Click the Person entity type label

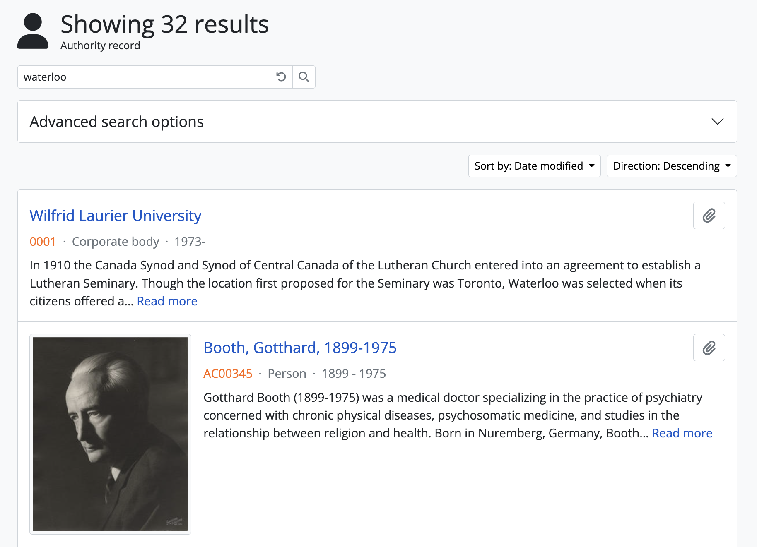pos(287,374)
